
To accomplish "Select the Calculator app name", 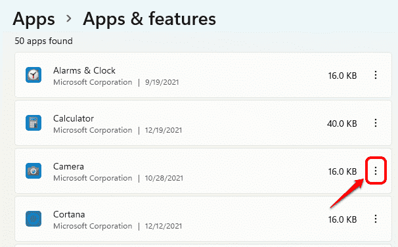I will [x=74, y=118].
